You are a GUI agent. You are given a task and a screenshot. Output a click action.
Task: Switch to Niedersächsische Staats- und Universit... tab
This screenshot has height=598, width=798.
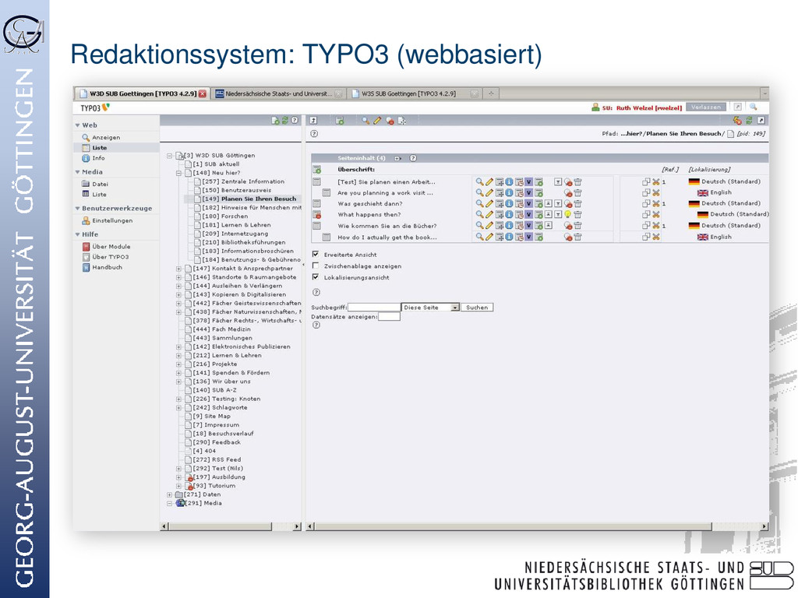[278, 93]
